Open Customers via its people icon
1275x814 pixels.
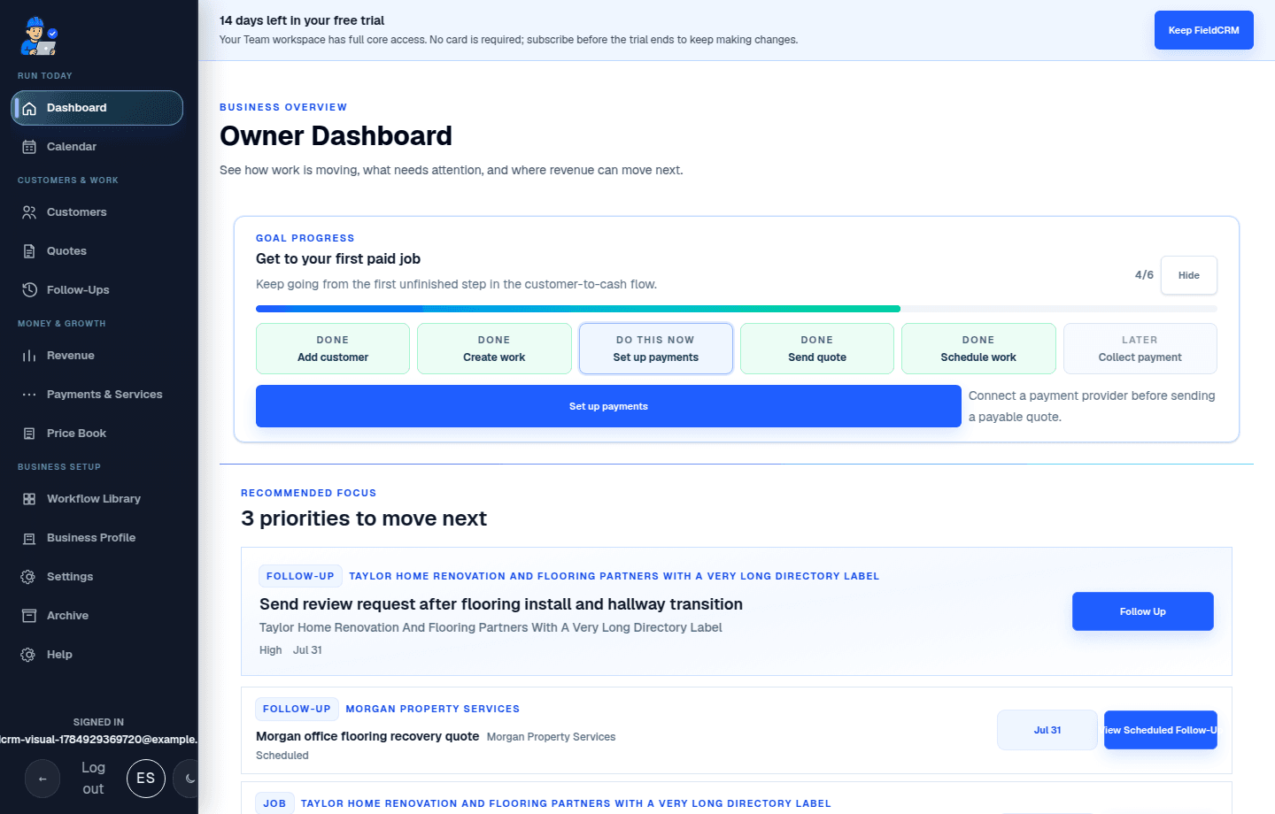click(29, 212)
